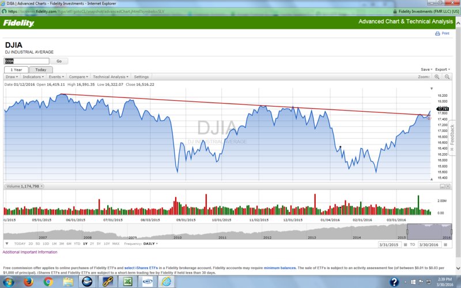Close the Volume panel
The width and height of the screenshot is (461, 288).
coord(448,186)
